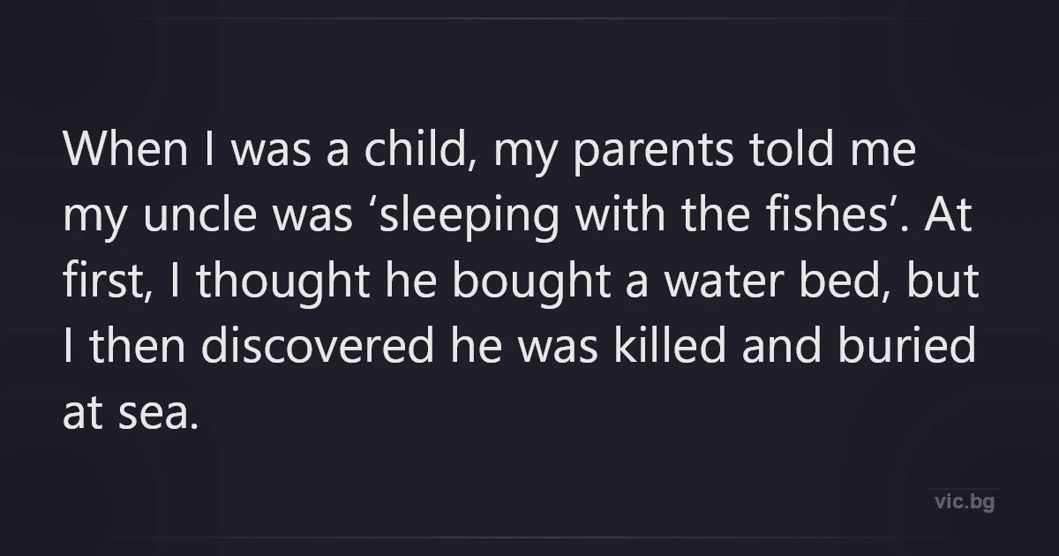
Task: Click the thin line above the vic.bg watermark
Action: tap(963, 489)
